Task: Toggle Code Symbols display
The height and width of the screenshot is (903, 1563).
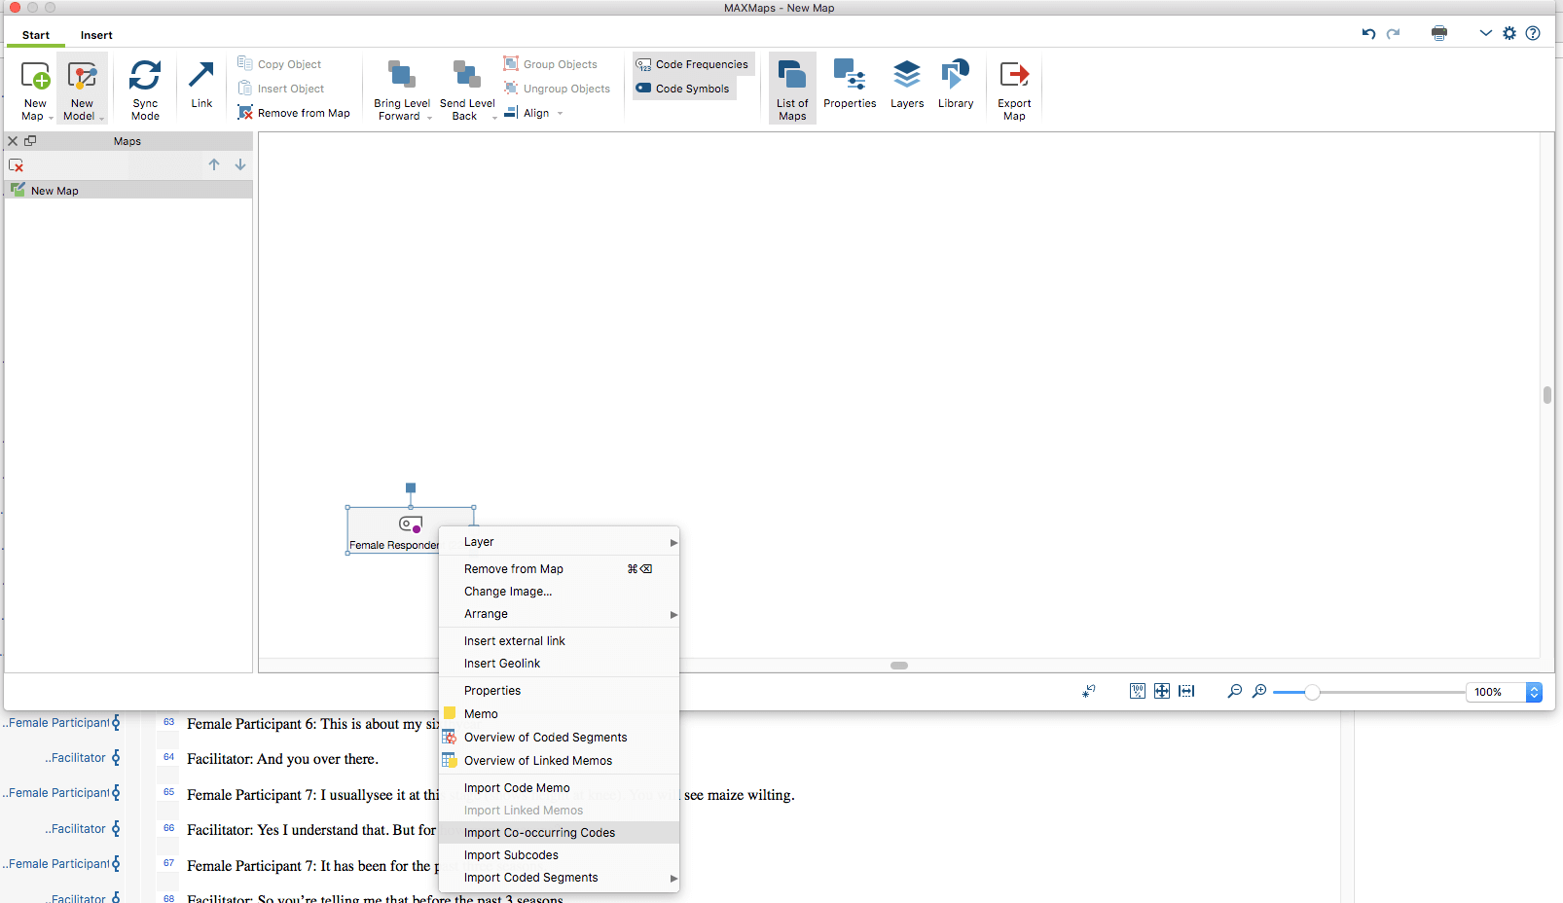Action: (x=682, y=89)
